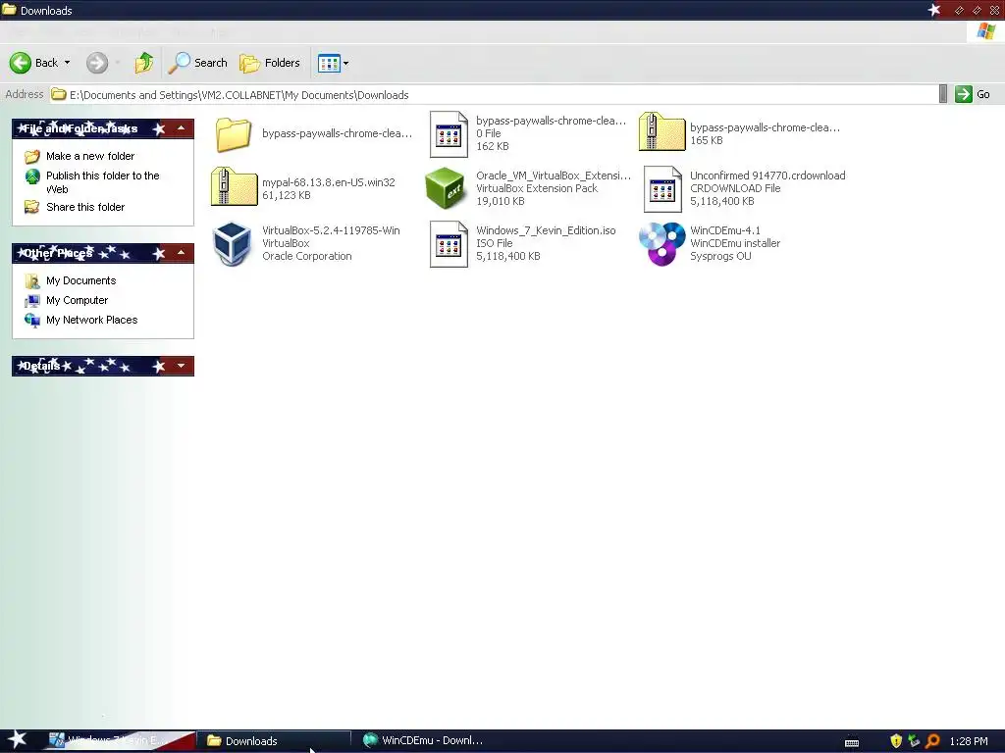Select the Windows_7_Kevin_Edition.iso file icon
The height and width of the screenshot is (753, 1005).
pos(449,244)
